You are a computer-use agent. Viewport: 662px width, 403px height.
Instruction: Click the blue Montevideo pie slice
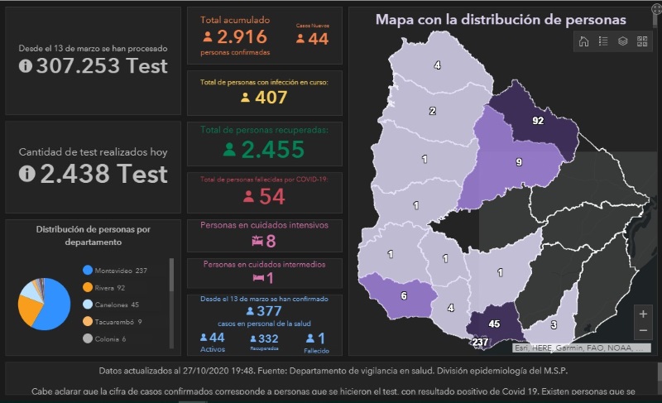pyautogui.click(x=53, y=310)
